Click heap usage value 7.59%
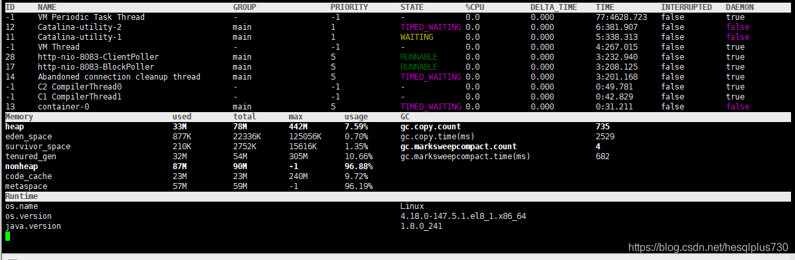 [x=356, y=127]
